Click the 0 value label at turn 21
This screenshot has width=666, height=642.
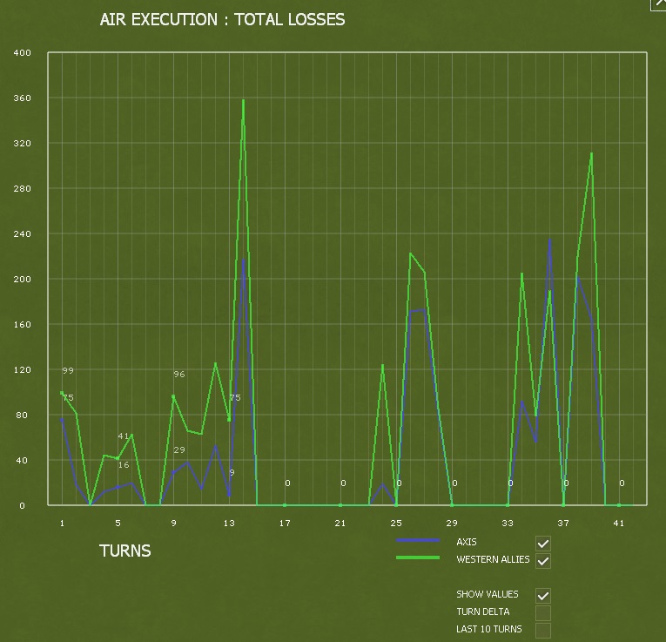click(x=343, y=483)
